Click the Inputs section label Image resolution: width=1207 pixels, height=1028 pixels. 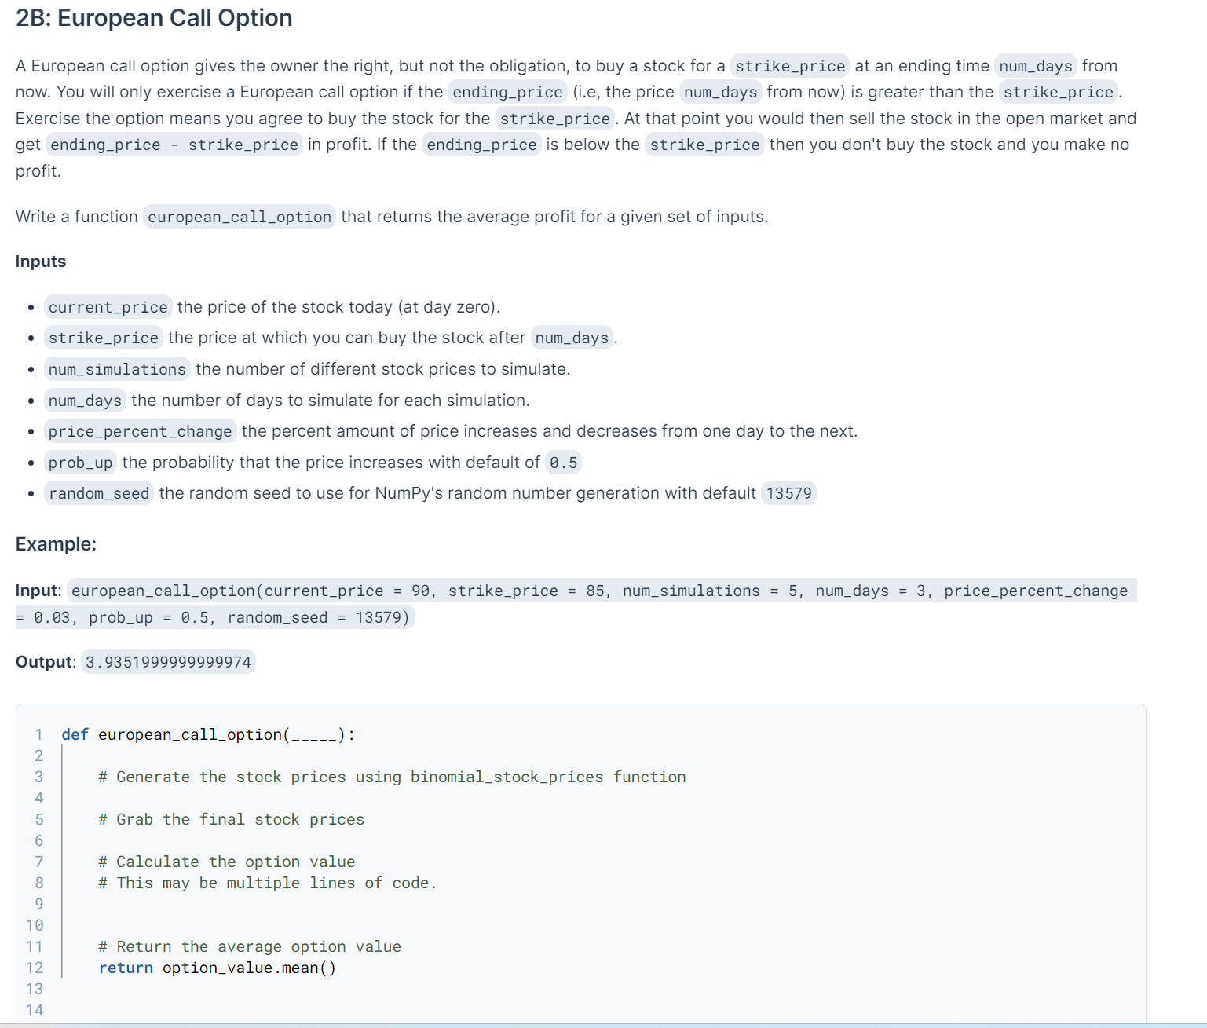[x=39, y=261]
